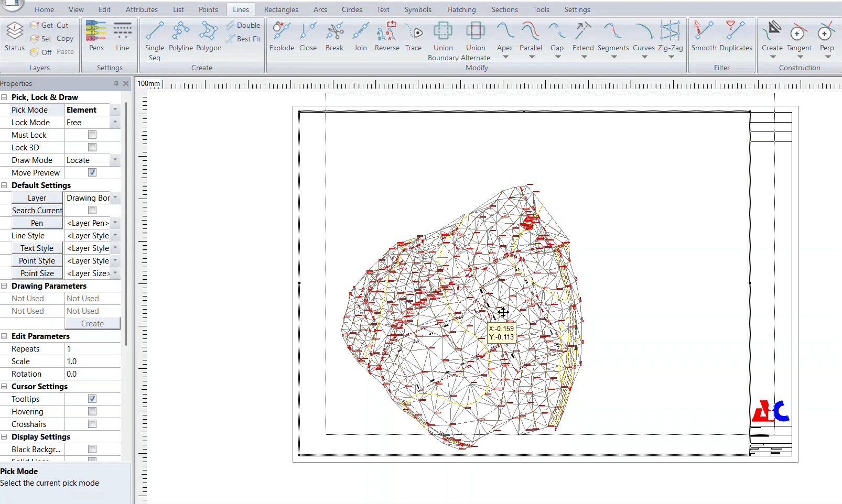Select the Polygon create tool

(x=209, y=37)
